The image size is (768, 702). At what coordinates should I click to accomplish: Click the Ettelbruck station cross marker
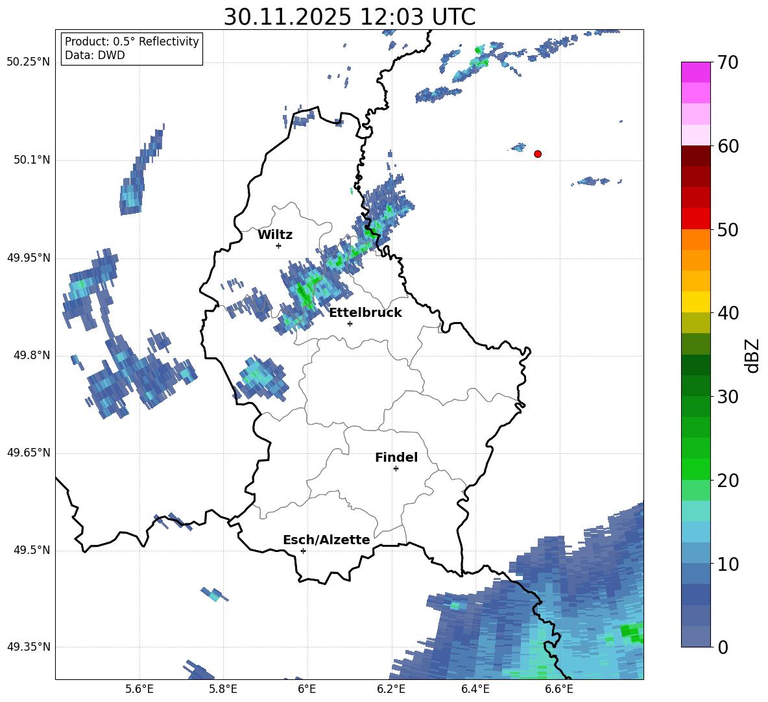pos(350,323)
